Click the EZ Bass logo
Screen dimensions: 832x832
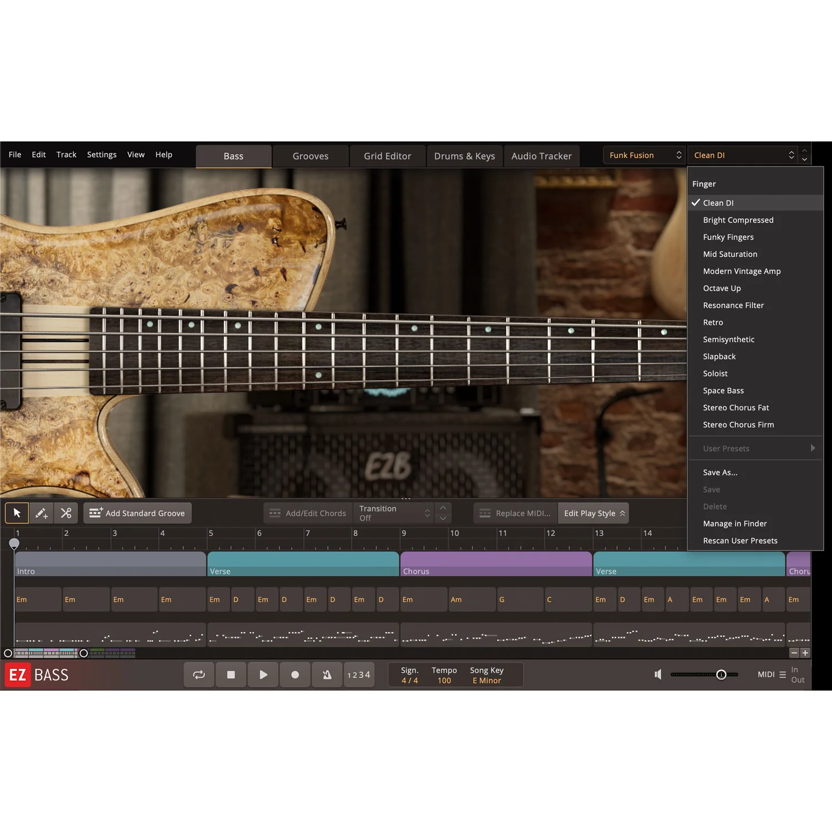click(x=37, y=674)
